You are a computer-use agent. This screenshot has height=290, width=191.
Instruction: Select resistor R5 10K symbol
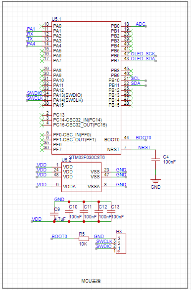point(84,239)
